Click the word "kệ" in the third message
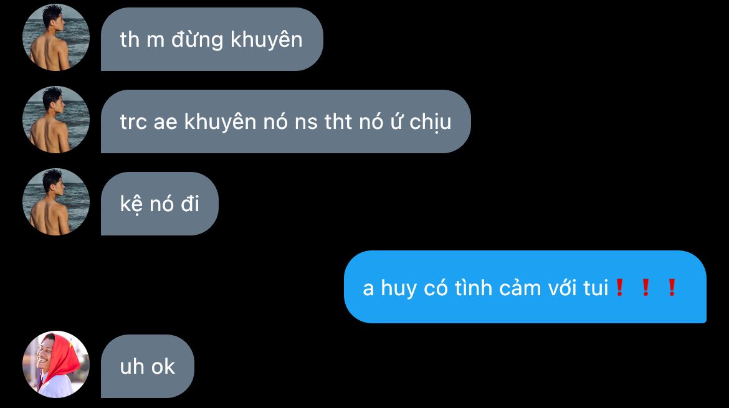The width and height of the screenshot is (729, 408). [x=131, y=204]
